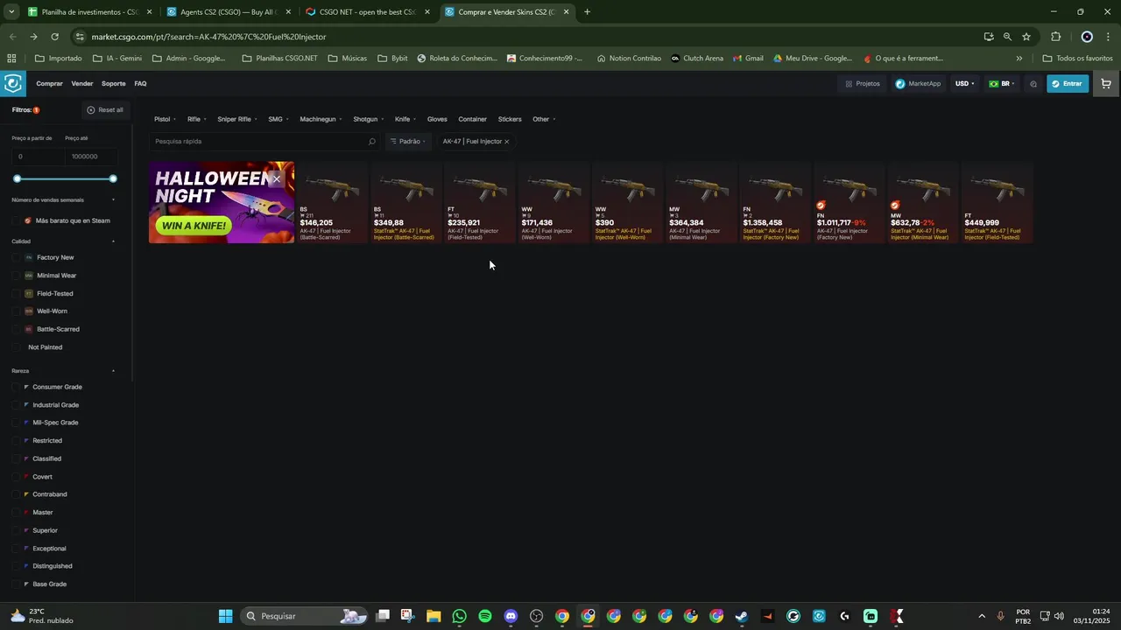The image size is (1121, 630).
Task: Enable Más barato que en Steam checkbox
Action: click(16, 221)
